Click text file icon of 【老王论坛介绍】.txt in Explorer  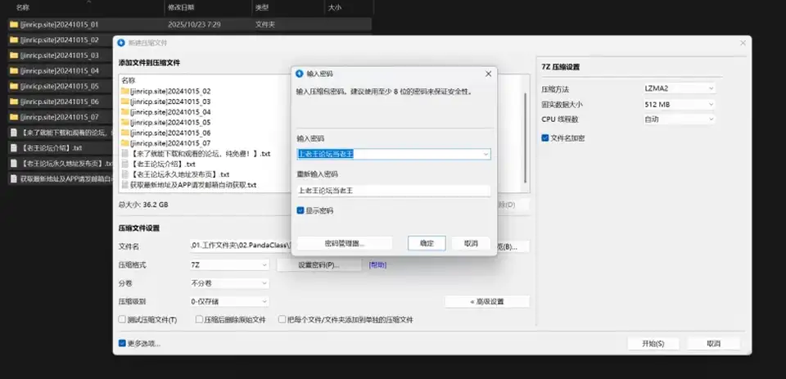click(14, 148)
